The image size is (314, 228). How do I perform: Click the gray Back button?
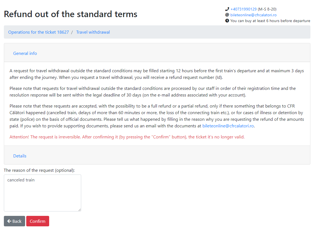click(14, 221)
